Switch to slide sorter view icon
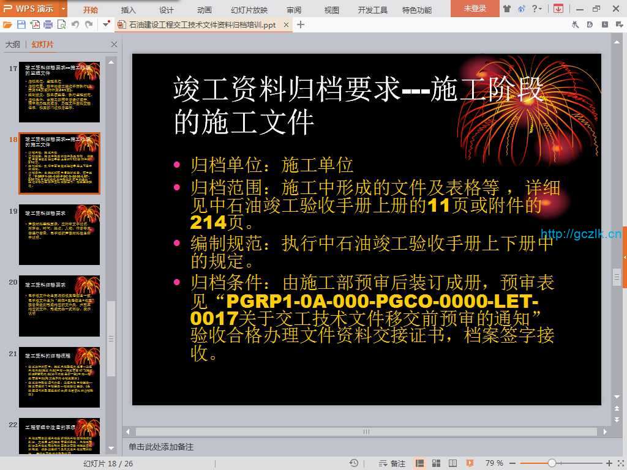The height and width of the screenshot is (470, 627). [436, 463]
